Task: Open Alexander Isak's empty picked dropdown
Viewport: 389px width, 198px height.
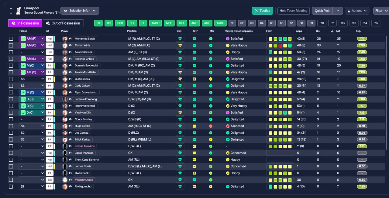Action: pos(32,52)
